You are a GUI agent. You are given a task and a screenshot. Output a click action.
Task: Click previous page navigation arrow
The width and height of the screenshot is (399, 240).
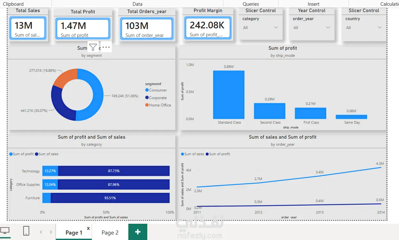click(x=41, y=232)
